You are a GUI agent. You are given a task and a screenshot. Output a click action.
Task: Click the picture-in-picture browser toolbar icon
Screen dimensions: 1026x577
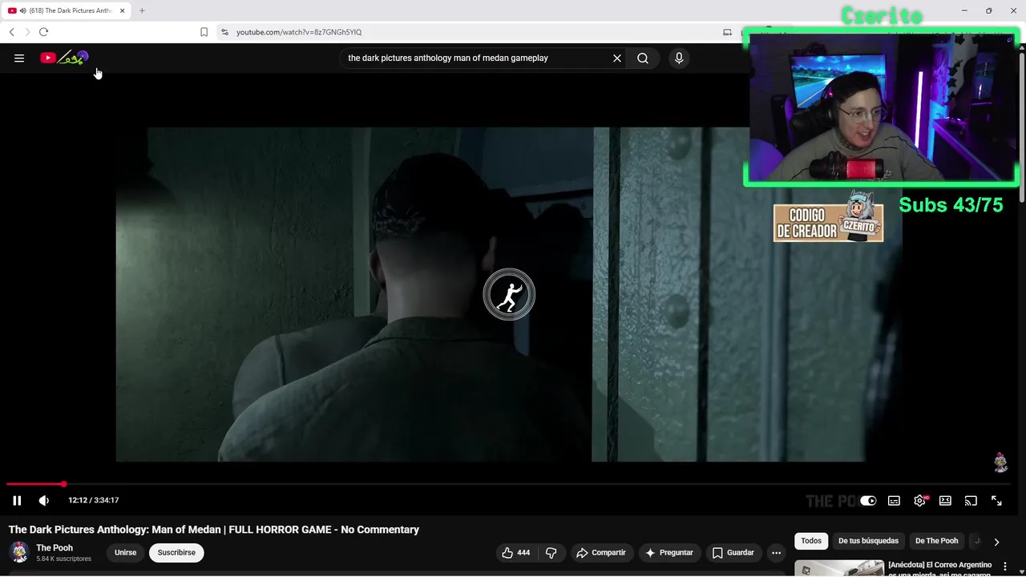[x=727, y=32]
